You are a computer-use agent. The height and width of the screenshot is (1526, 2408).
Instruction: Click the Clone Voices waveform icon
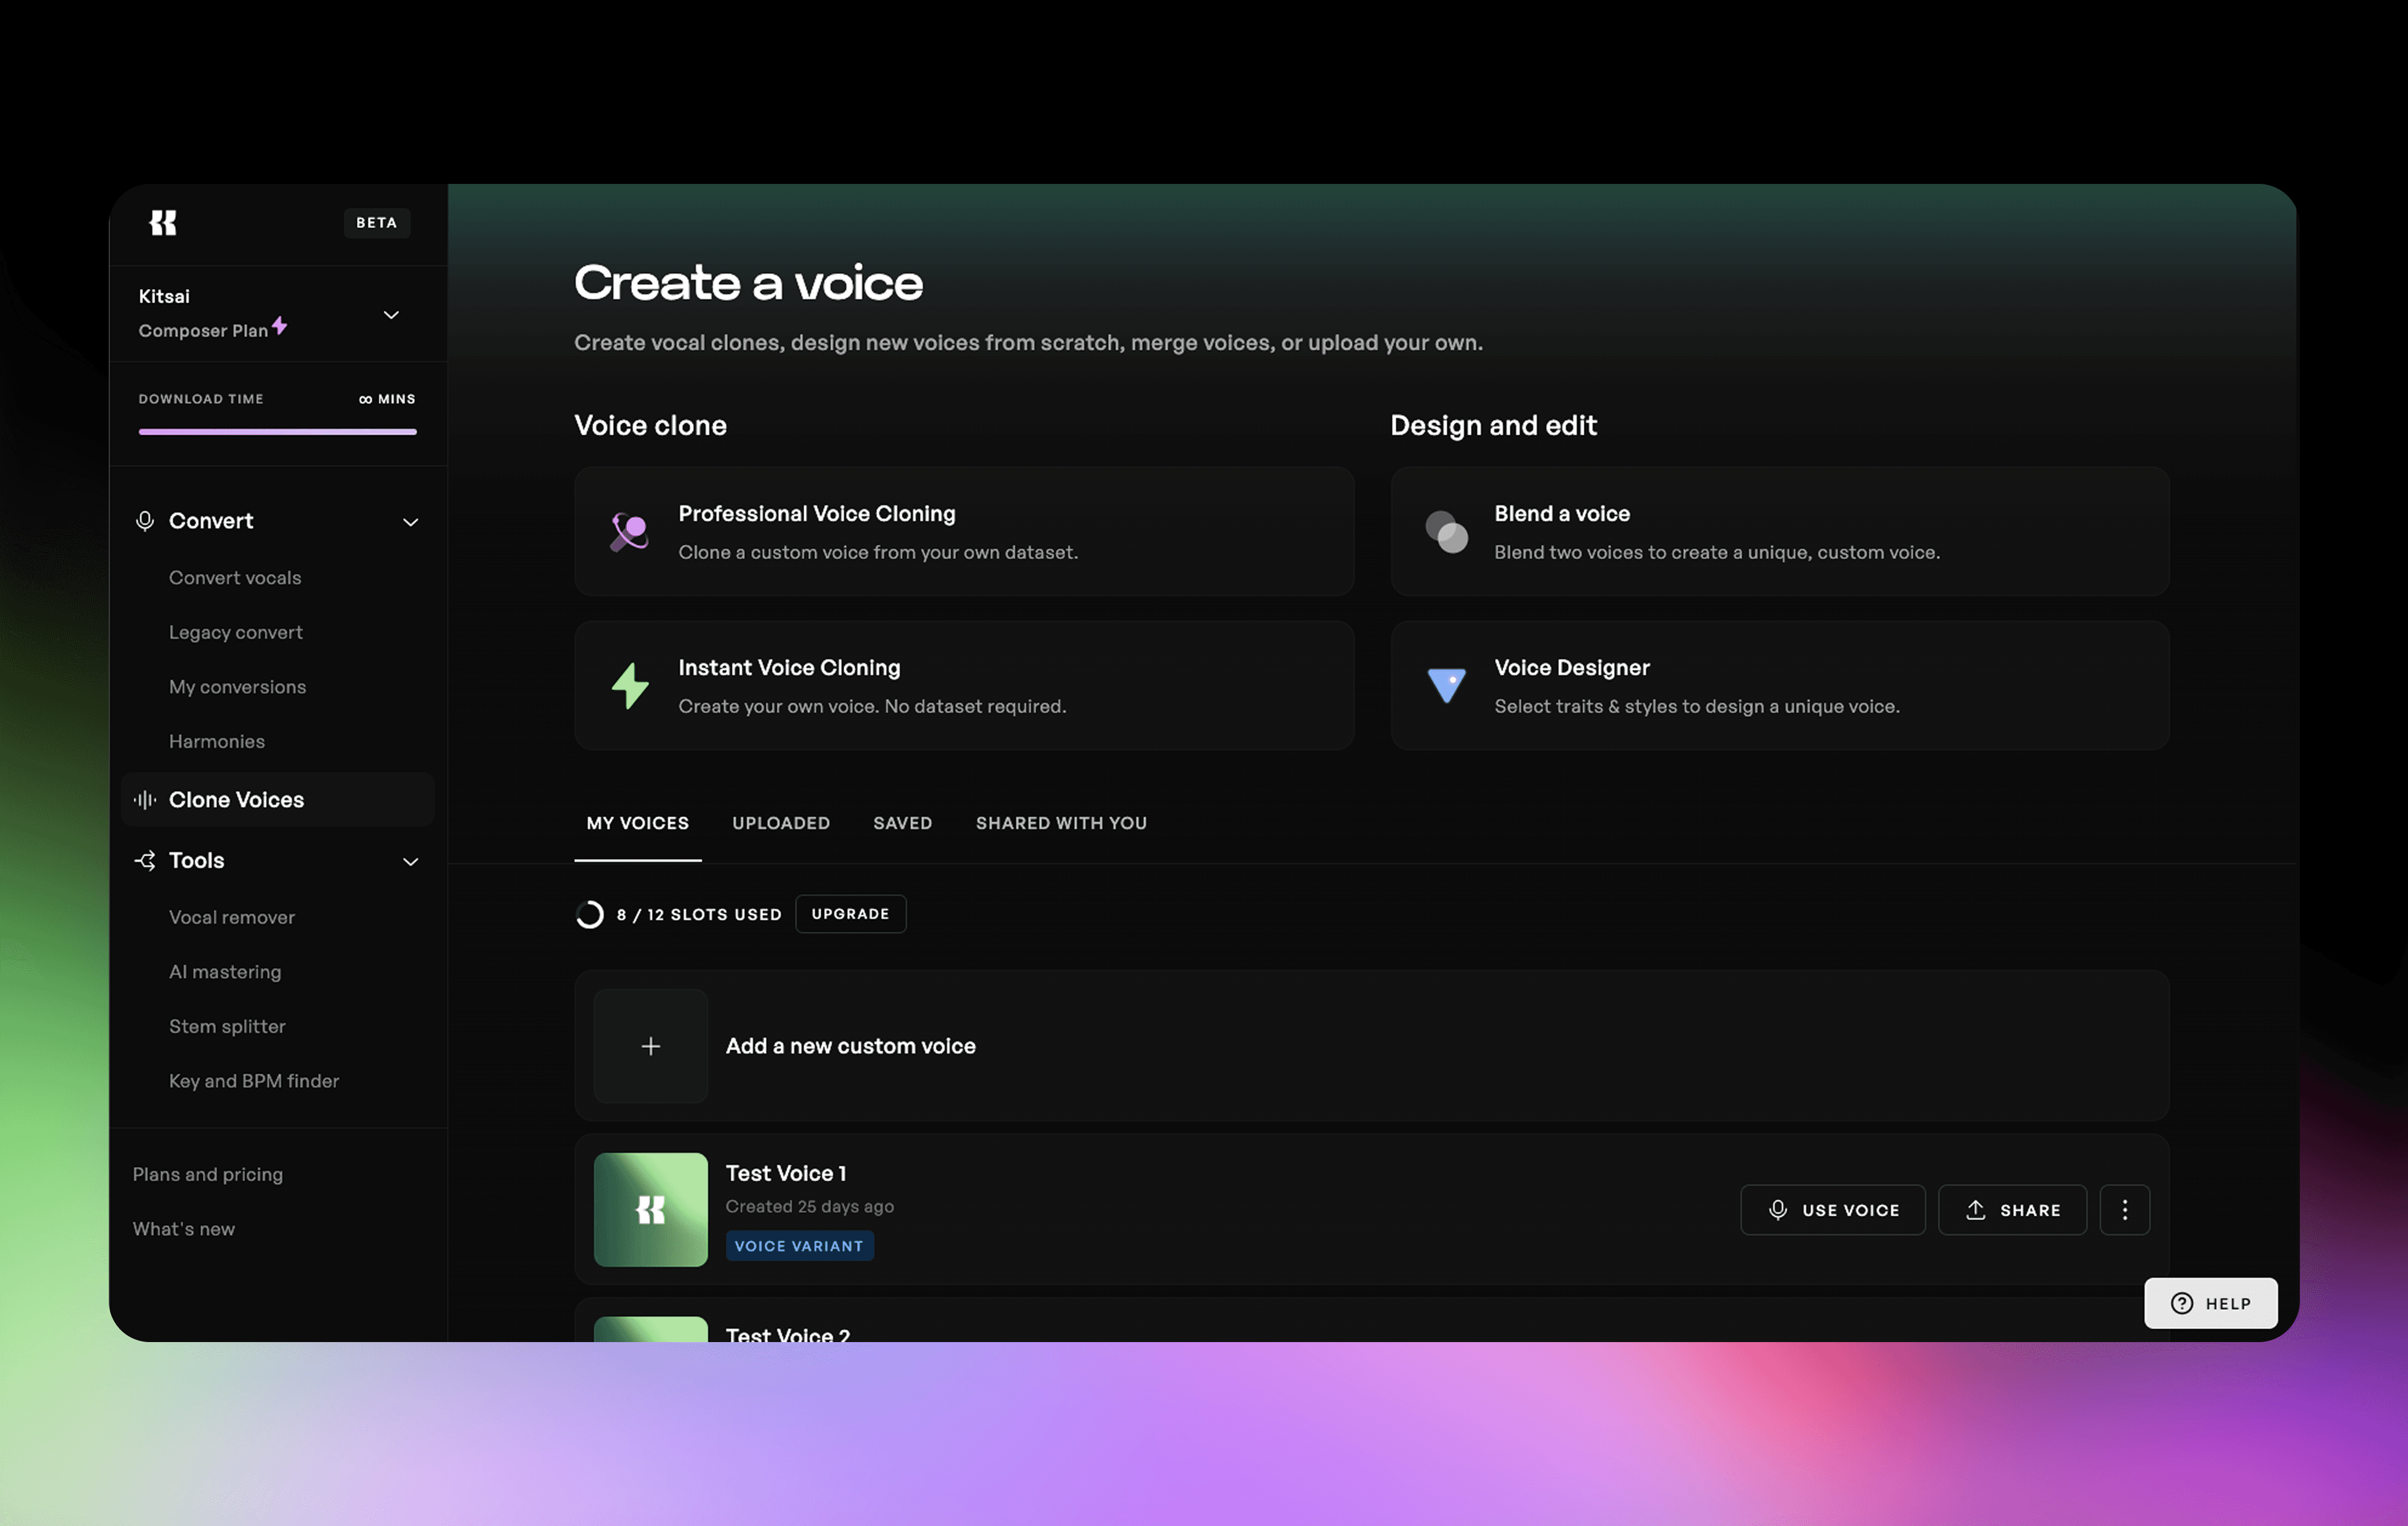point(145,800)
